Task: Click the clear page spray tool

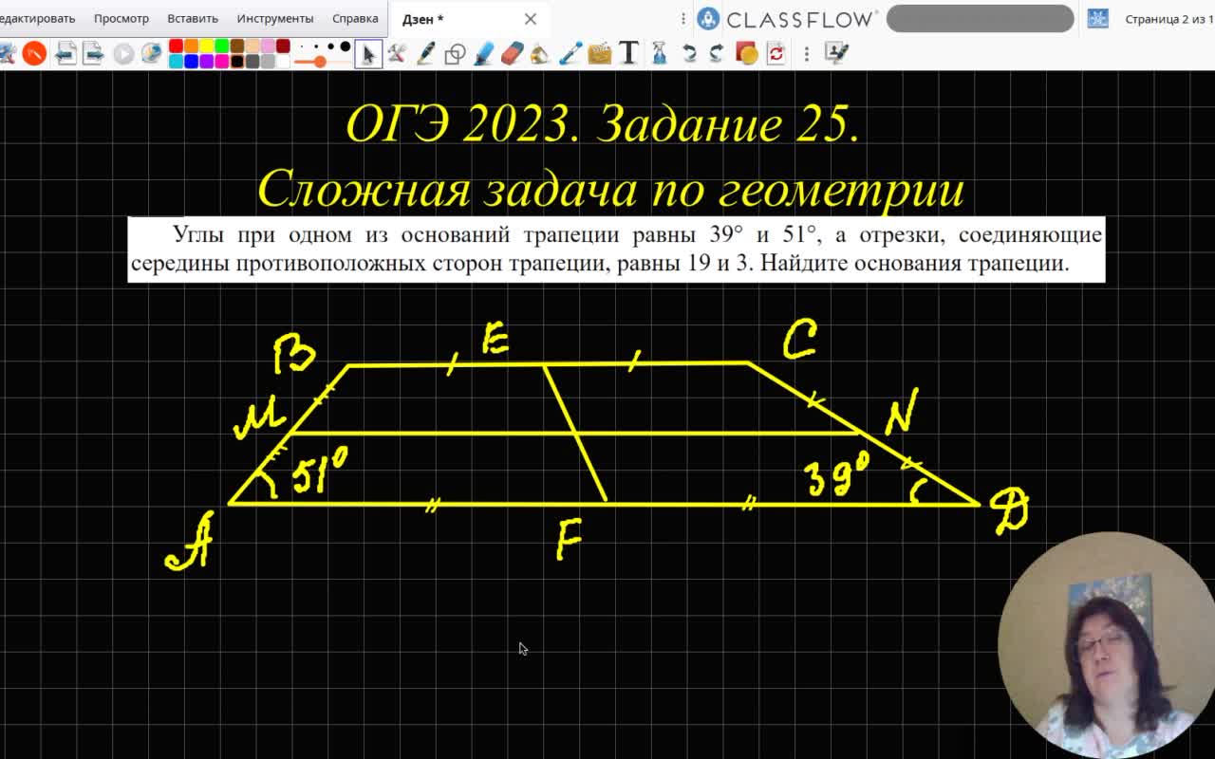Action: pyautogui.click(x=659, y=54)
